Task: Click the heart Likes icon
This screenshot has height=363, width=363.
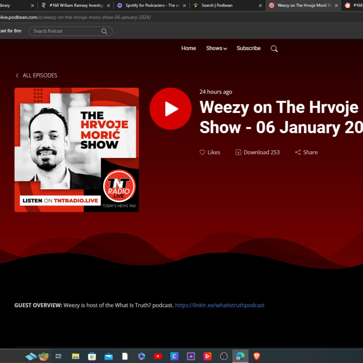Action: point(202,152)
